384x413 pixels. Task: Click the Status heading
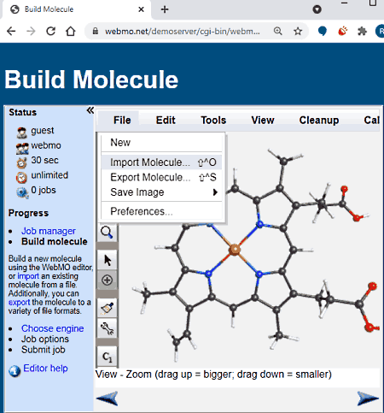pyautogui.click(x=23, y=112)
